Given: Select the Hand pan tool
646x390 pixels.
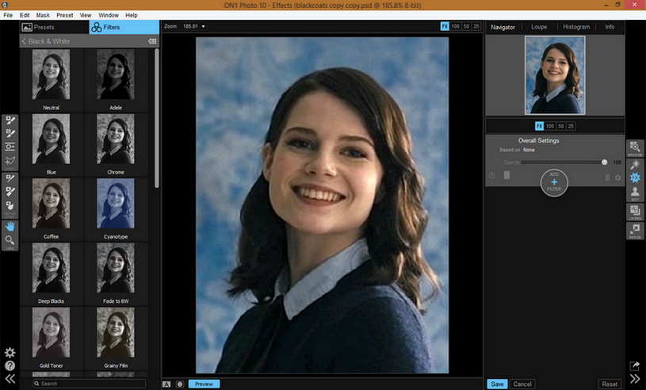Looking at the screenshot, I should pyautogui.click(x=10, y=226).
